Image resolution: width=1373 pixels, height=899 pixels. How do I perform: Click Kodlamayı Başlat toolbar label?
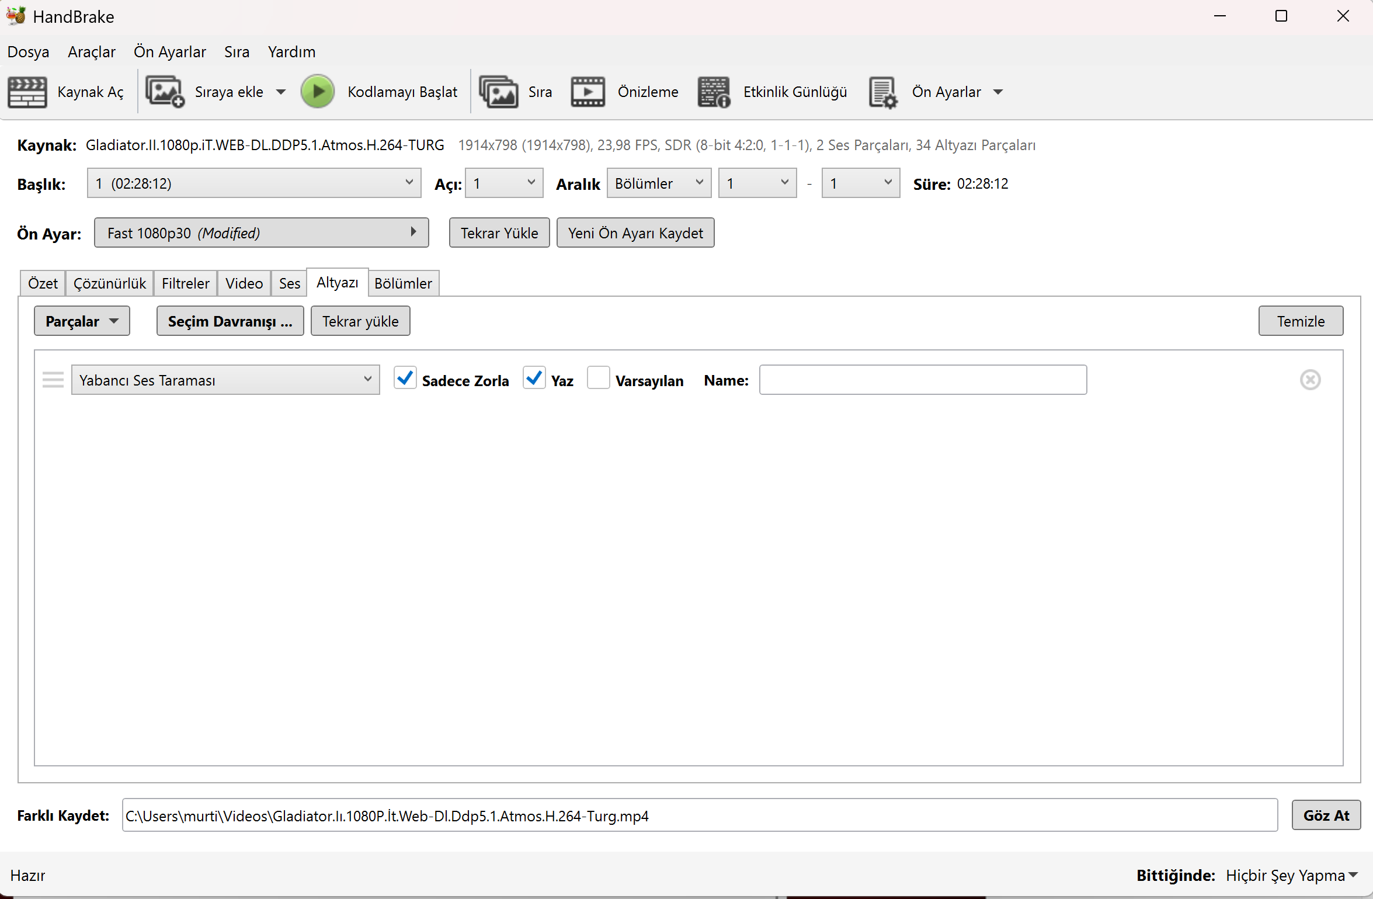pyautogui.click(x=402, y=92)
